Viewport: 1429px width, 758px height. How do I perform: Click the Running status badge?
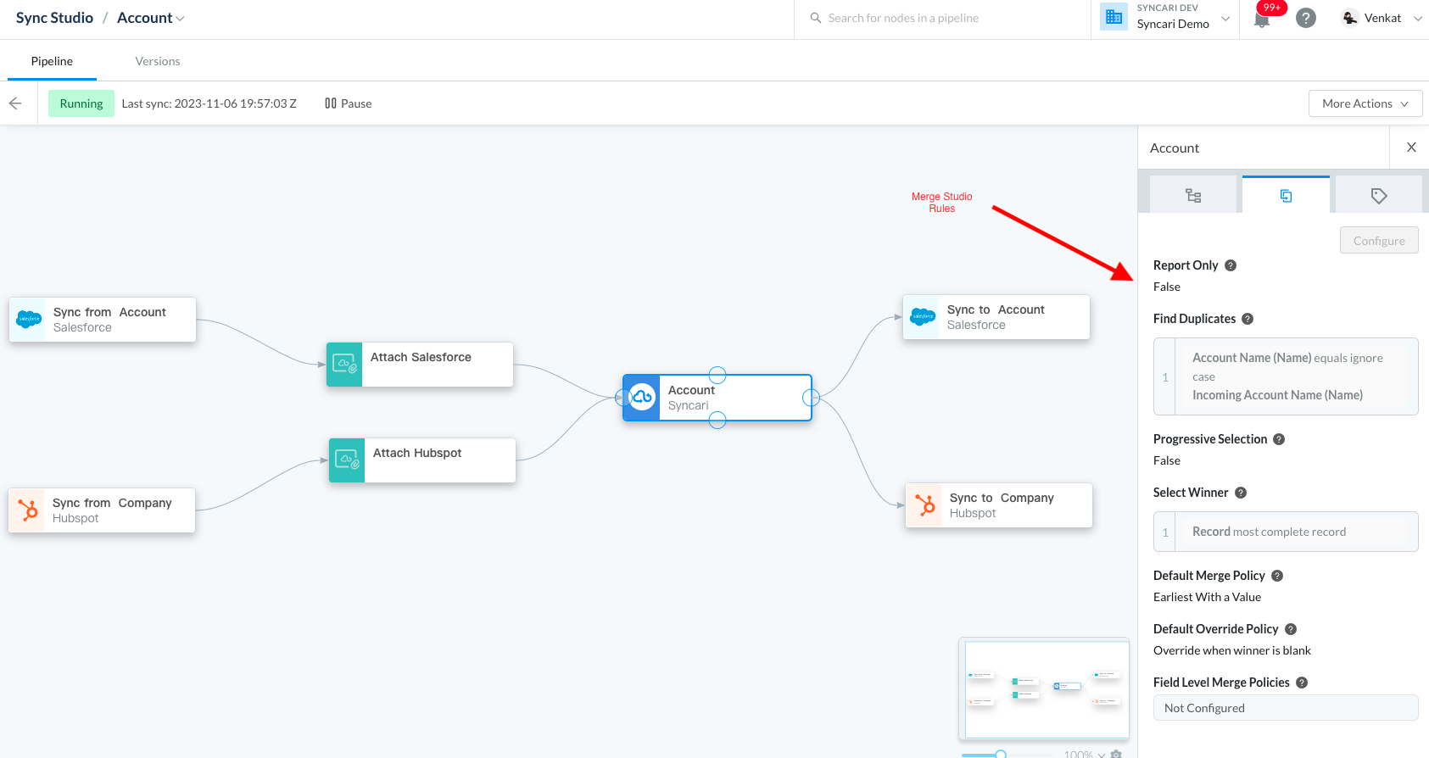coord(81,103)
